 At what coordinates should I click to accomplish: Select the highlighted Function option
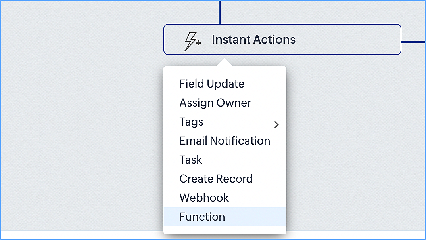coord(202,217)
